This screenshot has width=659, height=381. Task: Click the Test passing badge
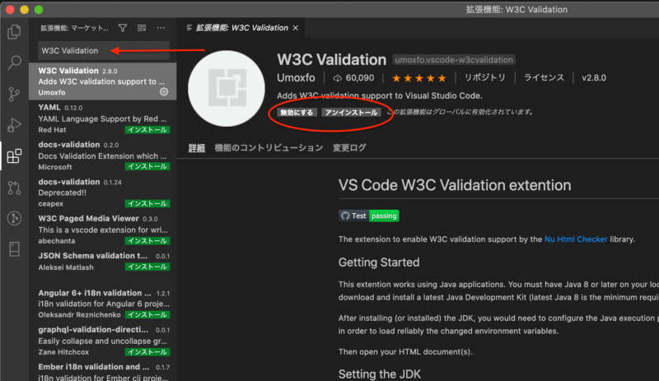coord(369,216)
